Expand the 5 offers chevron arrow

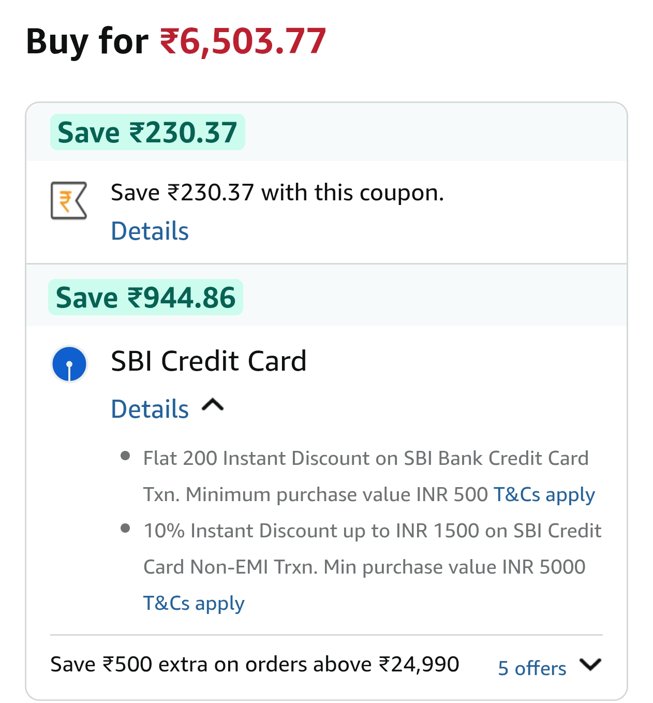click(590, 664)
